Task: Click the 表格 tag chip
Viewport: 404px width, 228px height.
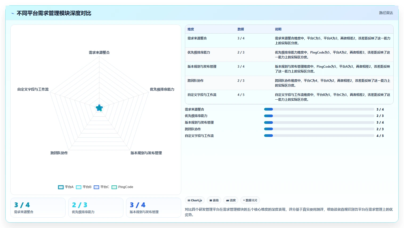Action: (x=214, y=200)
